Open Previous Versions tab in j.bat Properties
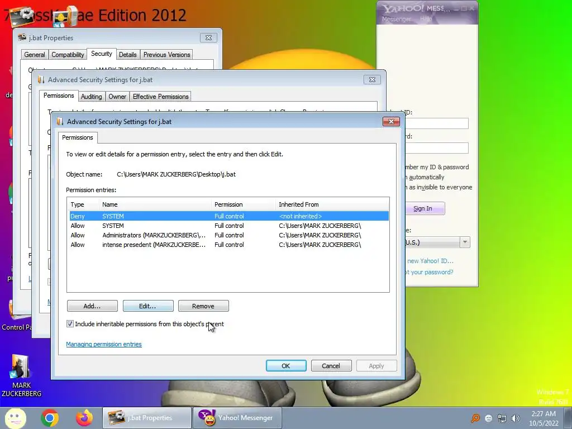Viewport: 572px width, 429px height. [x=166, y=55]
